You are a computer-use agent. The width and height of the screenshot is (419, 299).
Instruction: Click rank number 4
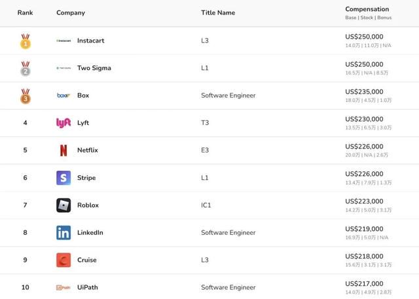25,123
